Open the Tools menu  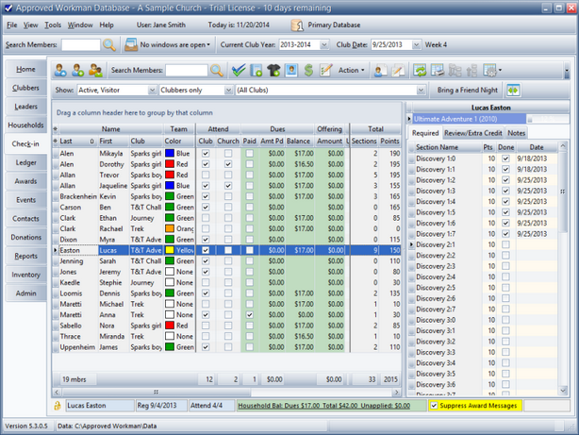pyautogui.click(x=53, y=25)
